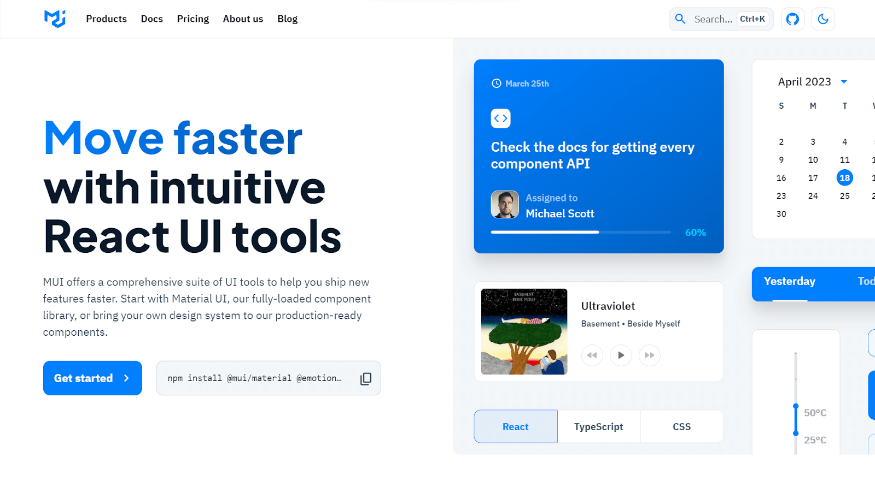Click the Get started button
875x499 pixels.
point(92,378)
